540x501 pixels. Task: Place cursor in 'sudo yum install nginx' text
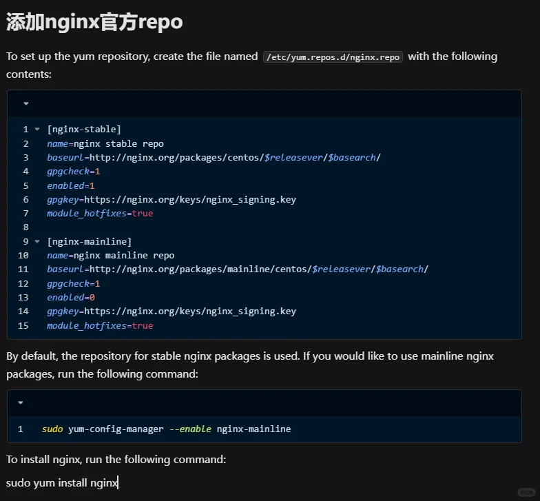62,483
